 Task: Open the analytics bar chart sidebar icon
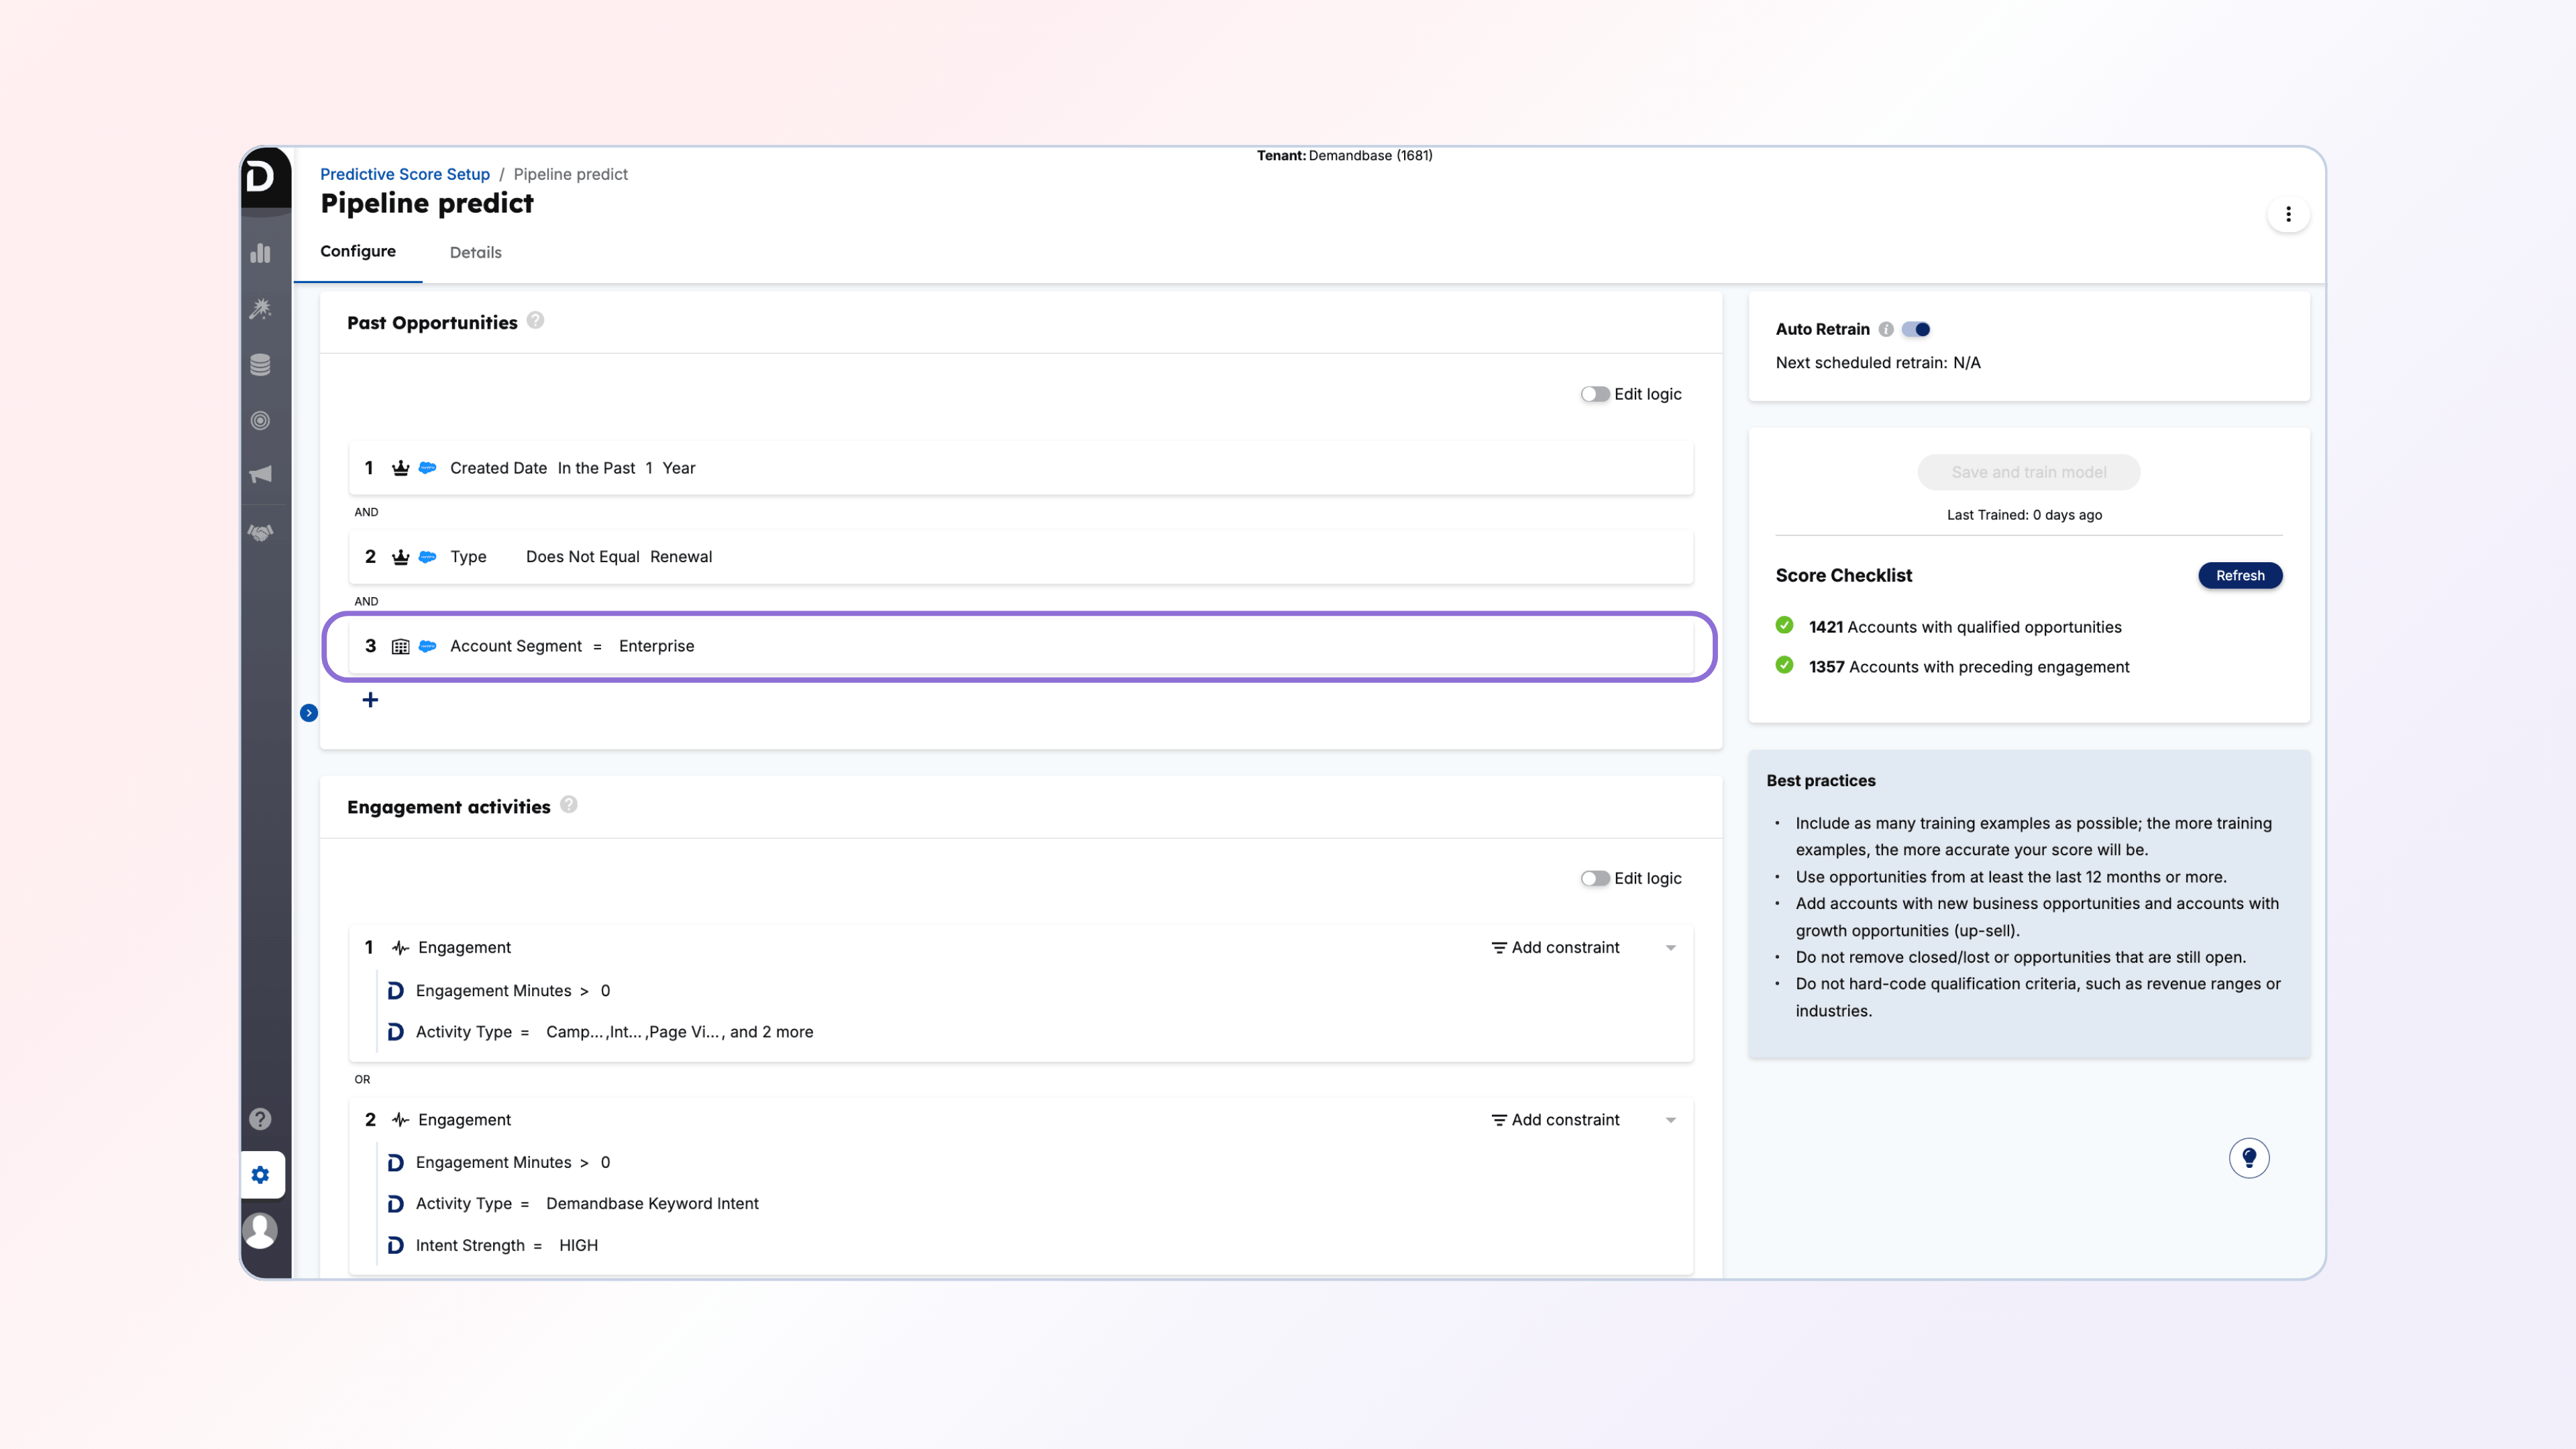click(261, 253)
